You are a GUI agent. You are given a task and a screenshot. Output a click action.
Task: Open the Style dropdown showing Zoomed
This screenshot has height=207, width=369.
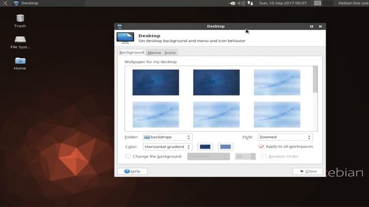pyautogui.click(x=285, y=137)
